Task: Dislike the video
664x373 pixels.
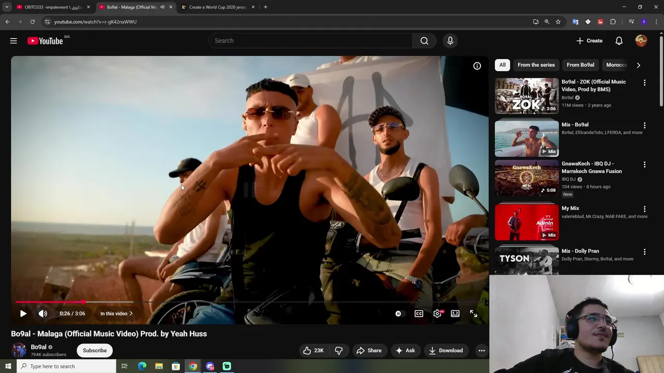Action: point(339,351)
